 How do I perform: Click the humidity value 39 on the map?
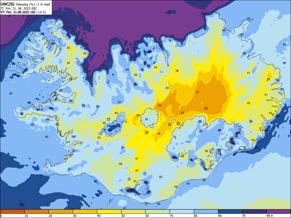coord(177,71)
